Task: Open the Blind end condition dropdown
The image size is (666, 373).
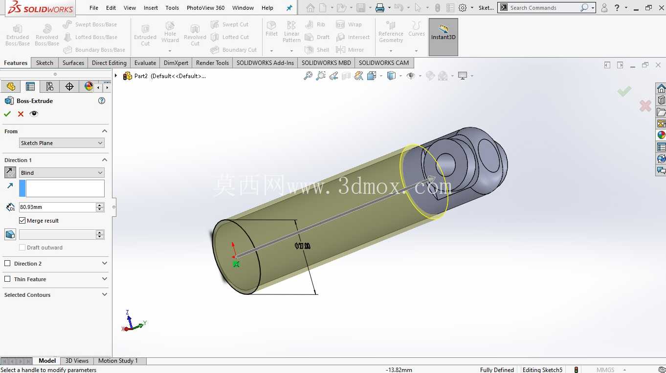Action: 62,173
